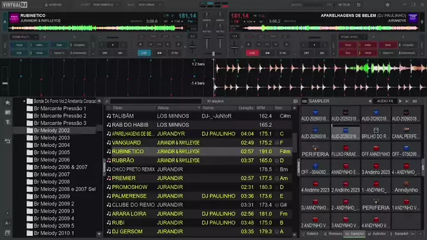Click the Deck B SYNC button
427x240 pixels.
pyautogui.click(x=283, y=53)
